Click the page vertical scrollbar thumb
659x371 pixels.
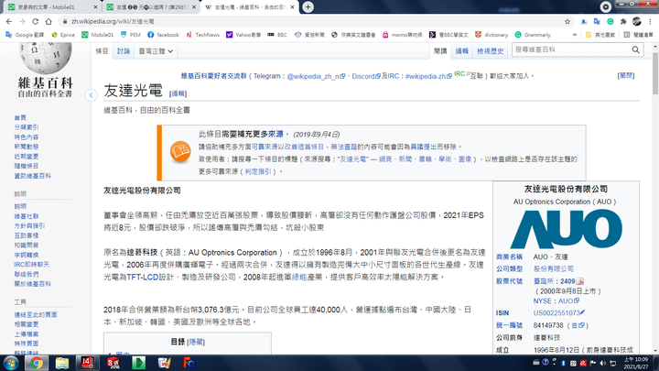pos(655,72)
